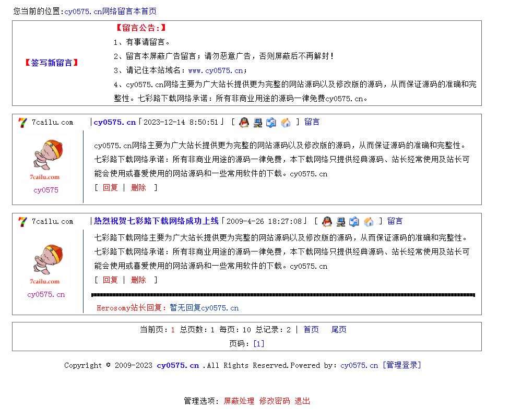Click the colorful 7 logo in first message

(x=23, y=123)
